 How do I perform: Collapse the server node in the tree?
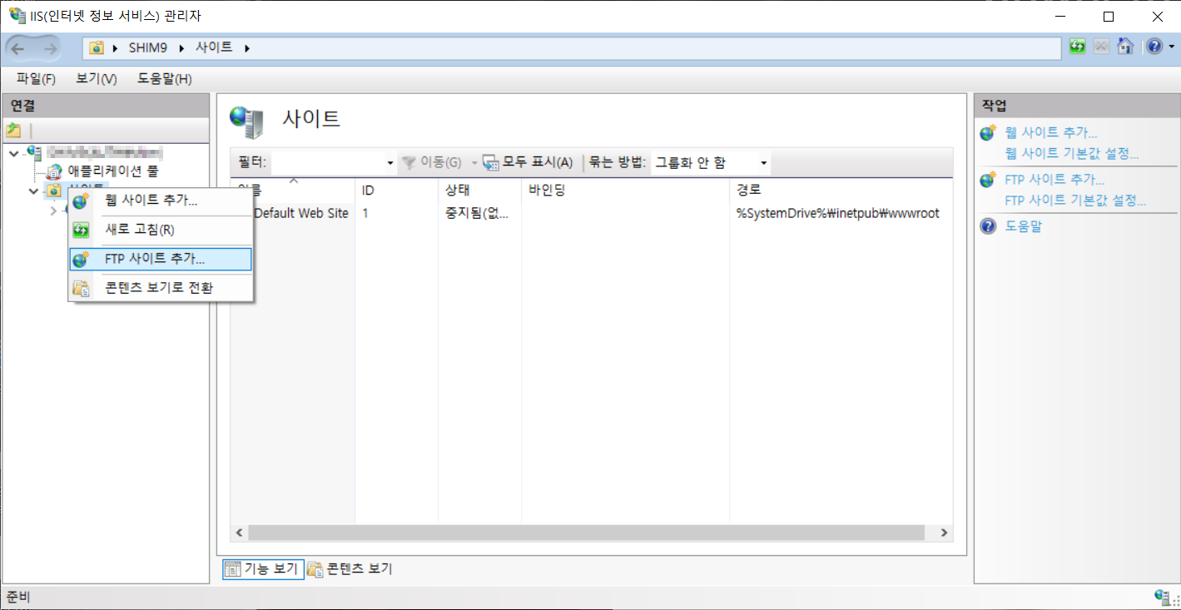pos(13,152)
